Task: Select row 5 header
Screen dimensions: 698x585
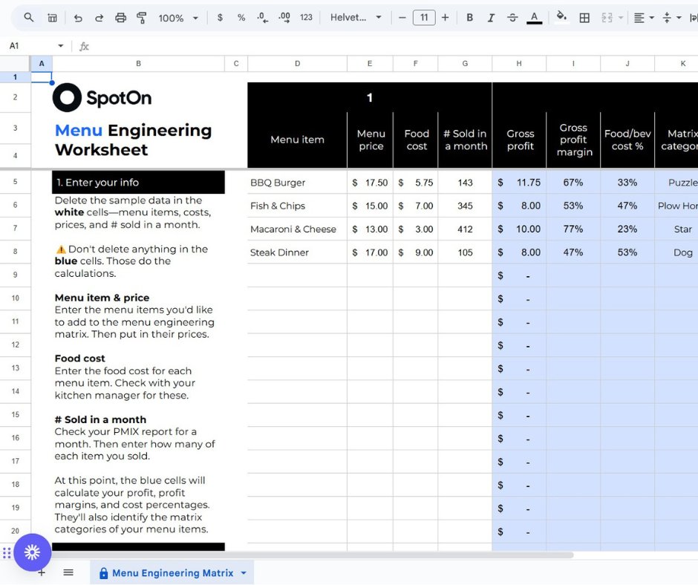Action: click(15, 182)
